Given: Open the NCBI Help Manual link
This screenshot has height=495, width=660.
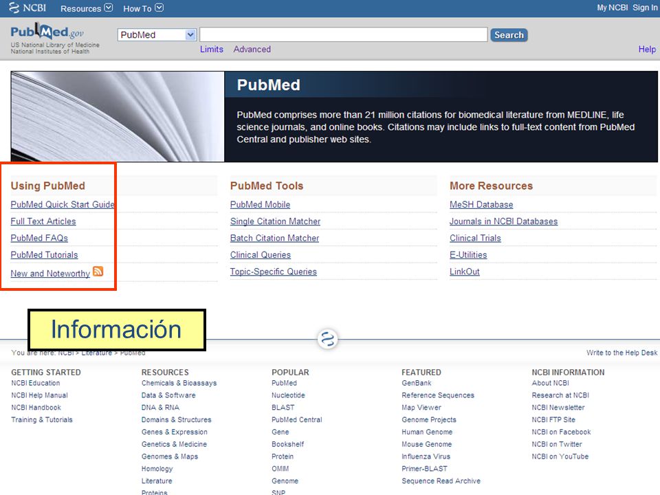Looking at the screenshot, I should point(40,395).
